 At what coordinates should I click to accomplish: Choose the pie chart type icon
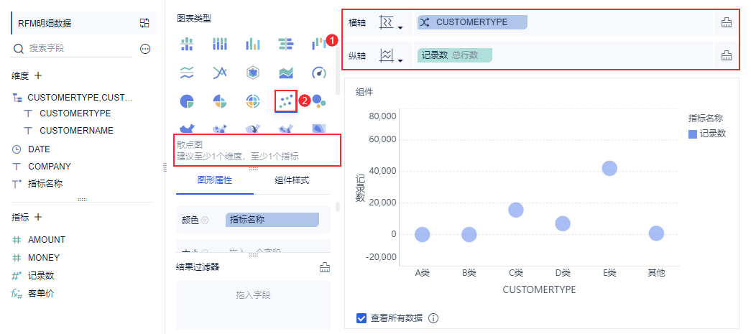point(187,101)
